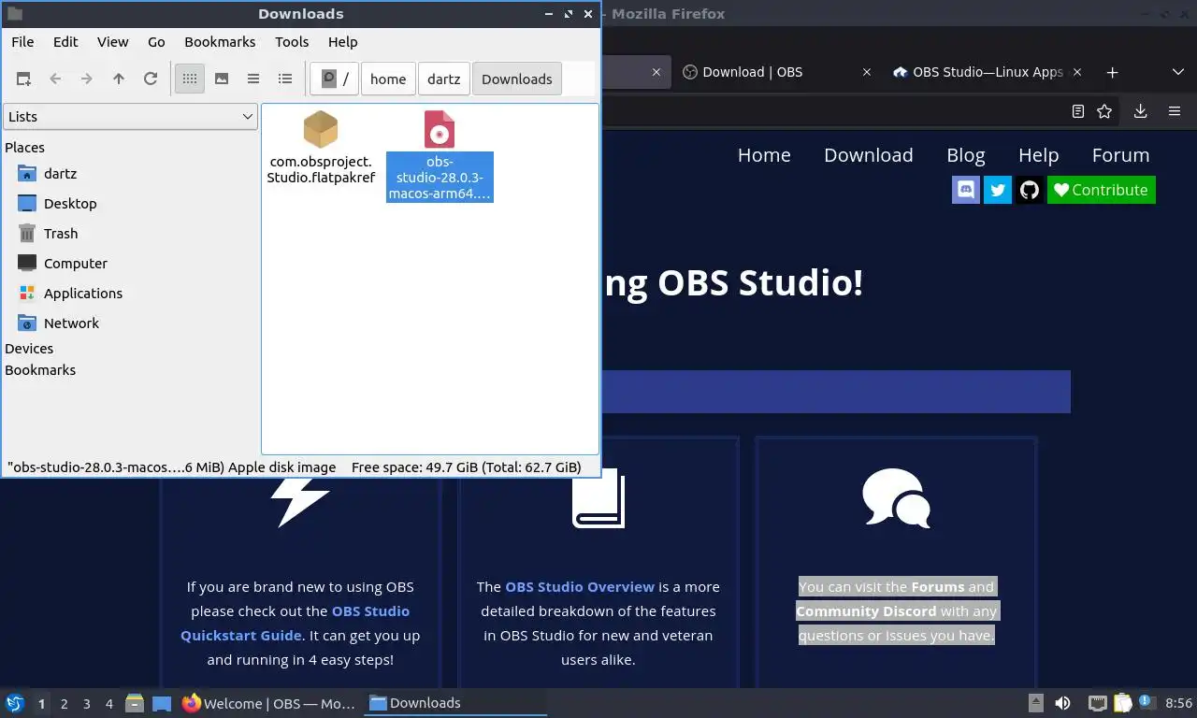The height and width of the screenshot is (718, 1197).
Task: Switch to detailed list view
Action: coord(285,79)
